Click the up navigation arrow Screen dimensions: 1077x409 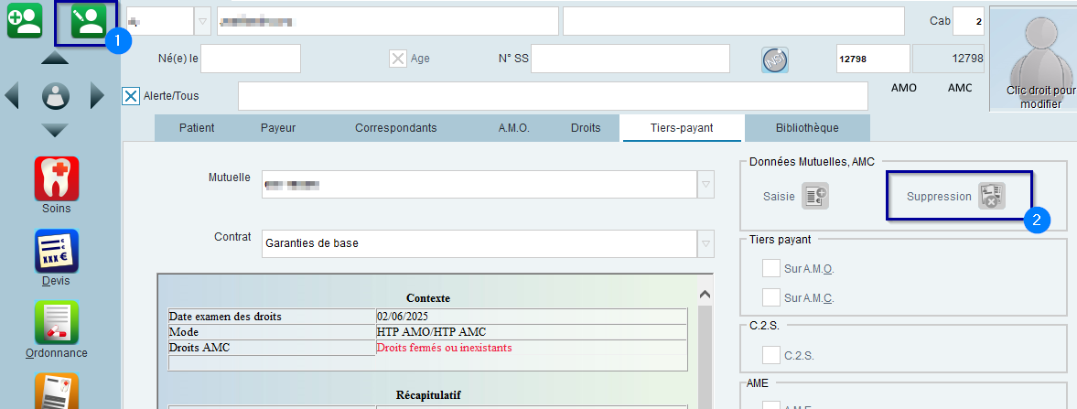pos(55,59)
